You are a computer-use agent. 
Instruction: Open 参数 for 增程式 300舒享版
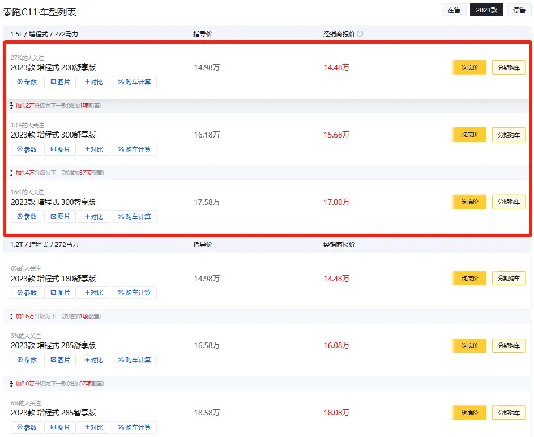27,149
